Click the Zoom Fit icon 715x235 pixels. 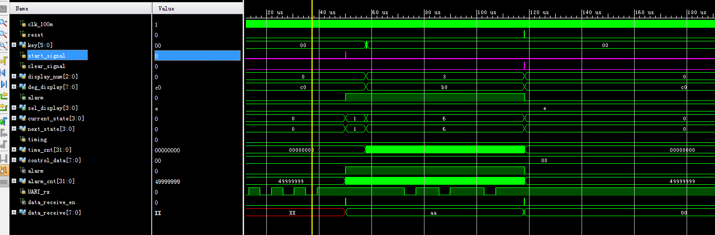(3, 47)
